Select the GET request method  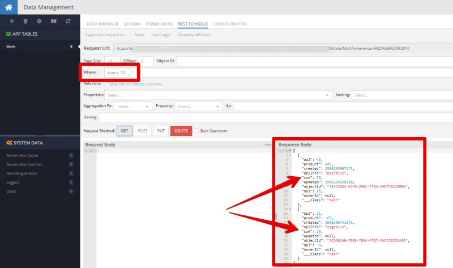124,131
